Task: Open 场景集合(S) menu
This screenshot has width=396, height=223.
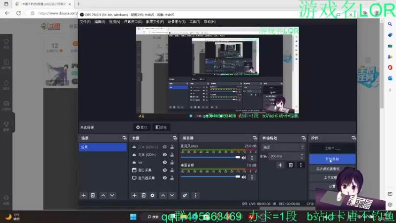Action: coord(177,22)
